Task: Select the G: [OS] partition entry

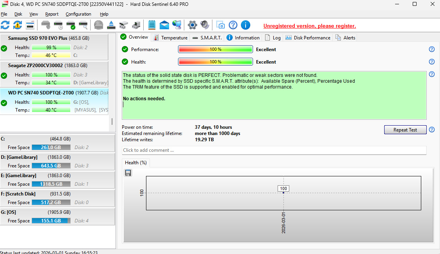Action: click(x=57, y=217)
